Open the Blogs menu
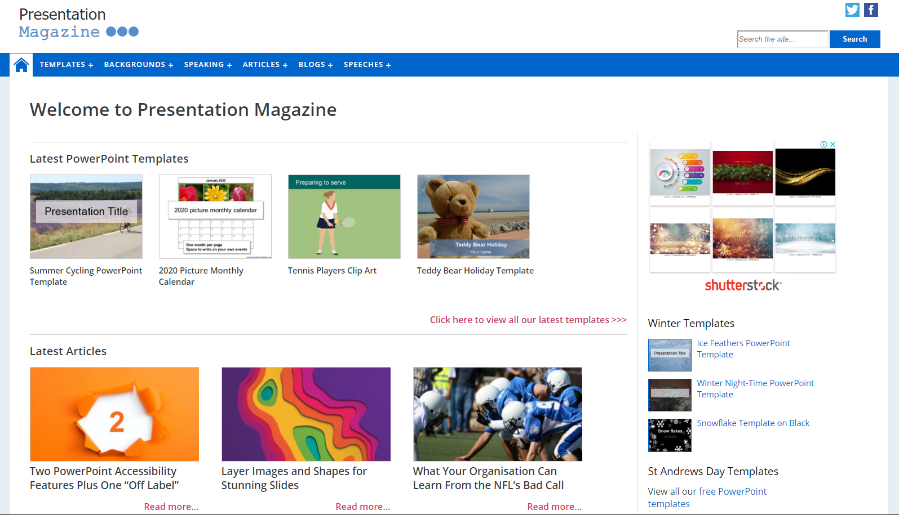Image resolution: width=899 pixels, height=515 pixels. coord(315,65)
